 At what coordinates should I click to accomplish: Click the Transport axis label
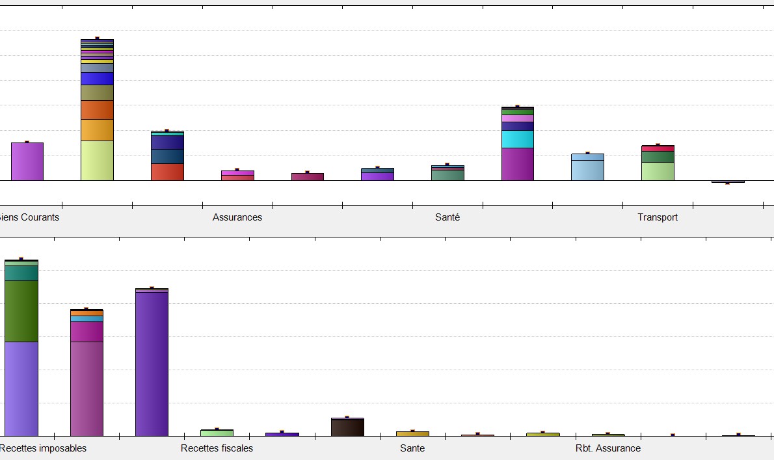coord(658,217)
